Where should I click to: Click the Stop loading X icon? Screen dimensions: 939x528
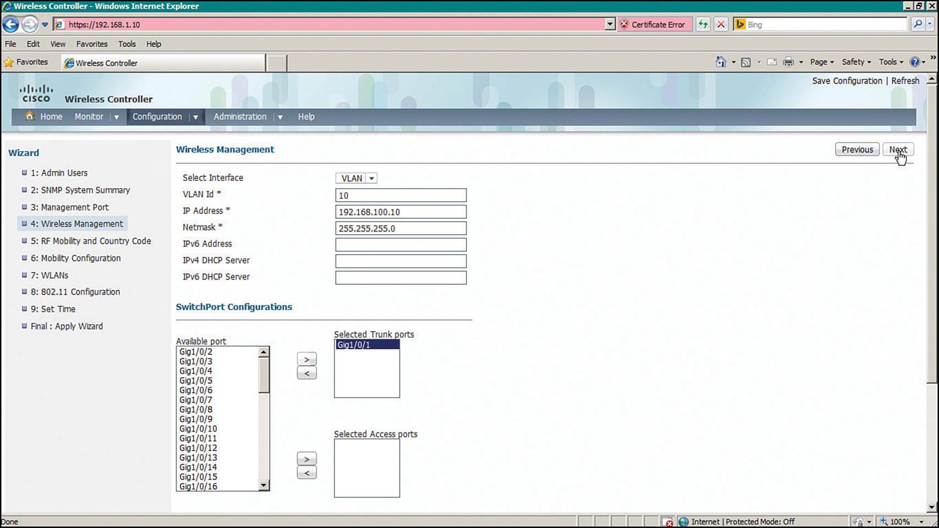[x=721, y=24]
